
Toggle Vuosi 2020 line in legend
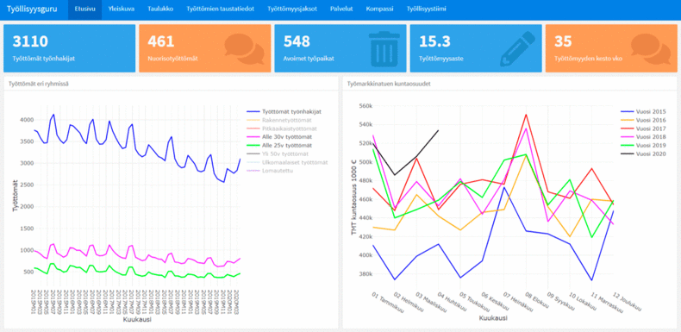click(x=643, y=153)
